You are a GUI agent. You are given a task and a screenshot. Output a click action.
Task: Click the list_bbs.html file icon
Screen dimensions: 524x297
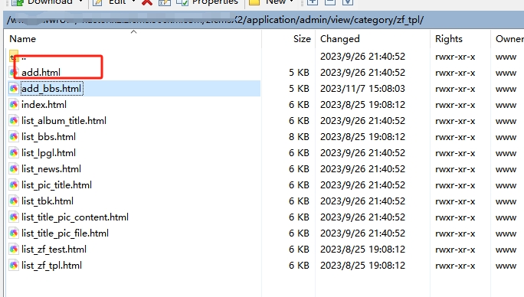point(14,137)
